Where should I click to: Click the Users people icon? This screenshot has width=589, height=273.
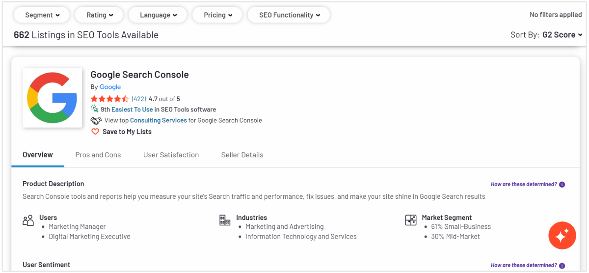pyautogui.click(x=28, y=220)
